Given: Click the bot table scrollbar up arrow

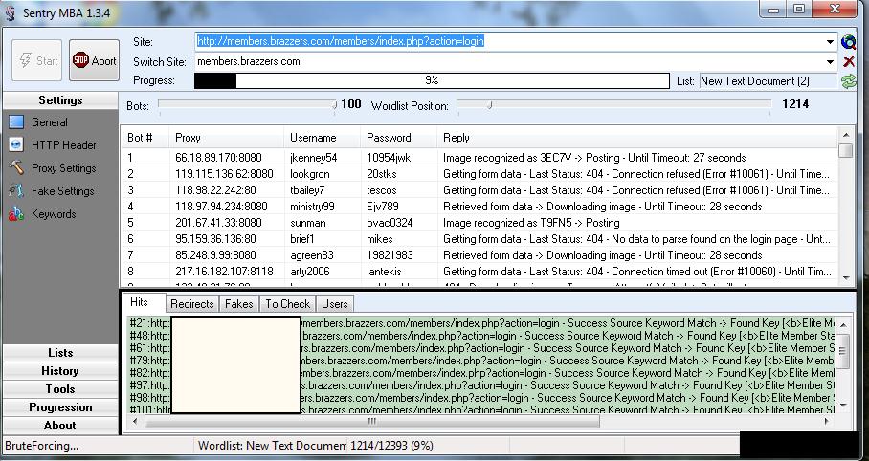Looking at the screenshot, I should point(846,135).
